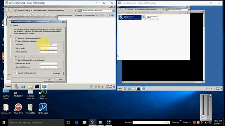Screen dimensions: 225x126
Task: Click the Preferred DNS server field
Action: coord(49,63)
